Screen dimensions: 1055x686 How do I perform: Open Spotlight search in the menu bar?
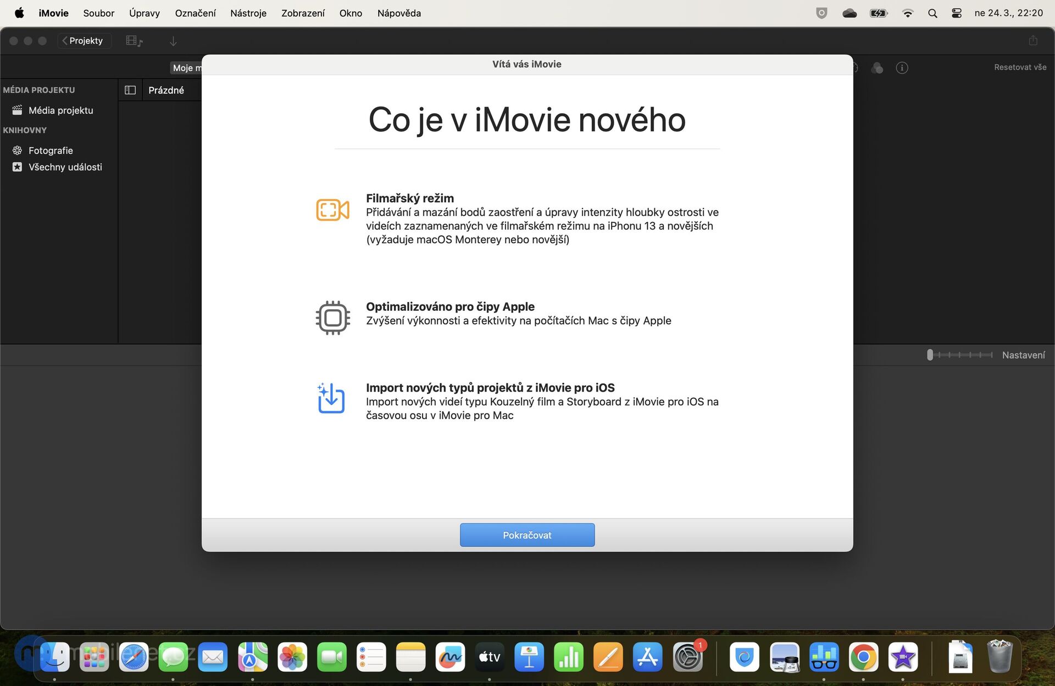(x=932, y=13)
